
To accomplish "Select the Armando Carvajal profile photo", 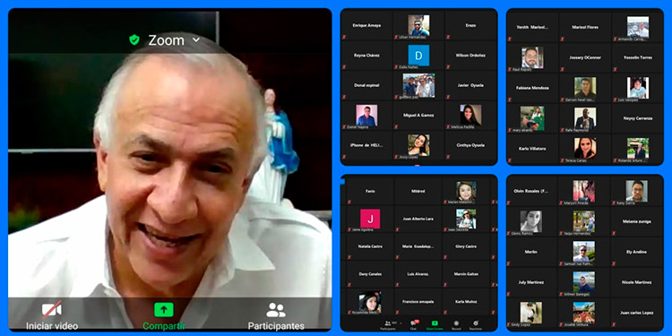I will coord(638,27).
